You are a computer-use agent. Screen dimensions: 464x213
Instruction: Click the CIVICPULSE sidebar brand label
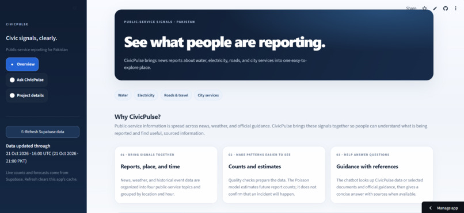(x=17, y=24)
